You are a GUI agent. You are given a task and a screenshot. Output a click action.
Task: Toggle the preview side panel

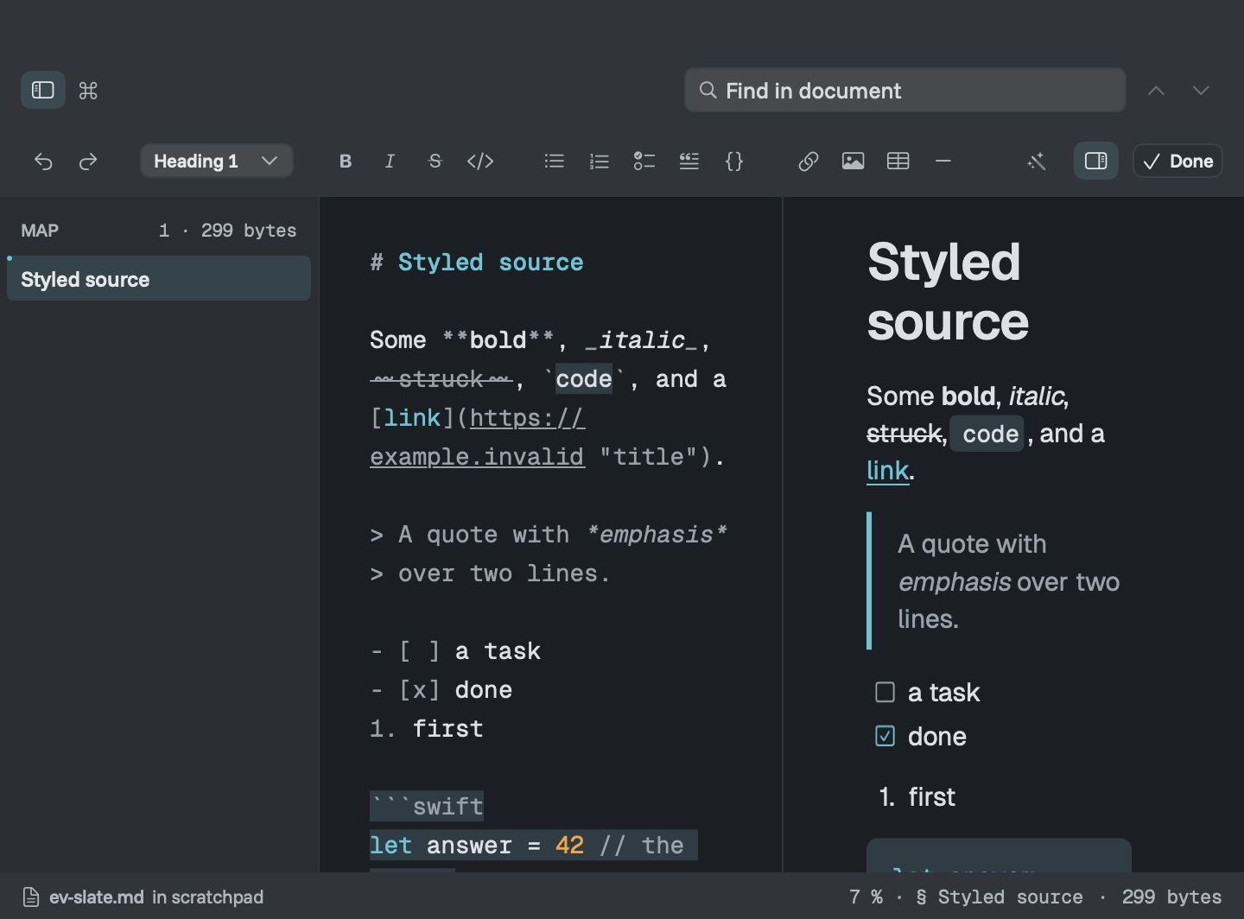tap(1096, 161)
